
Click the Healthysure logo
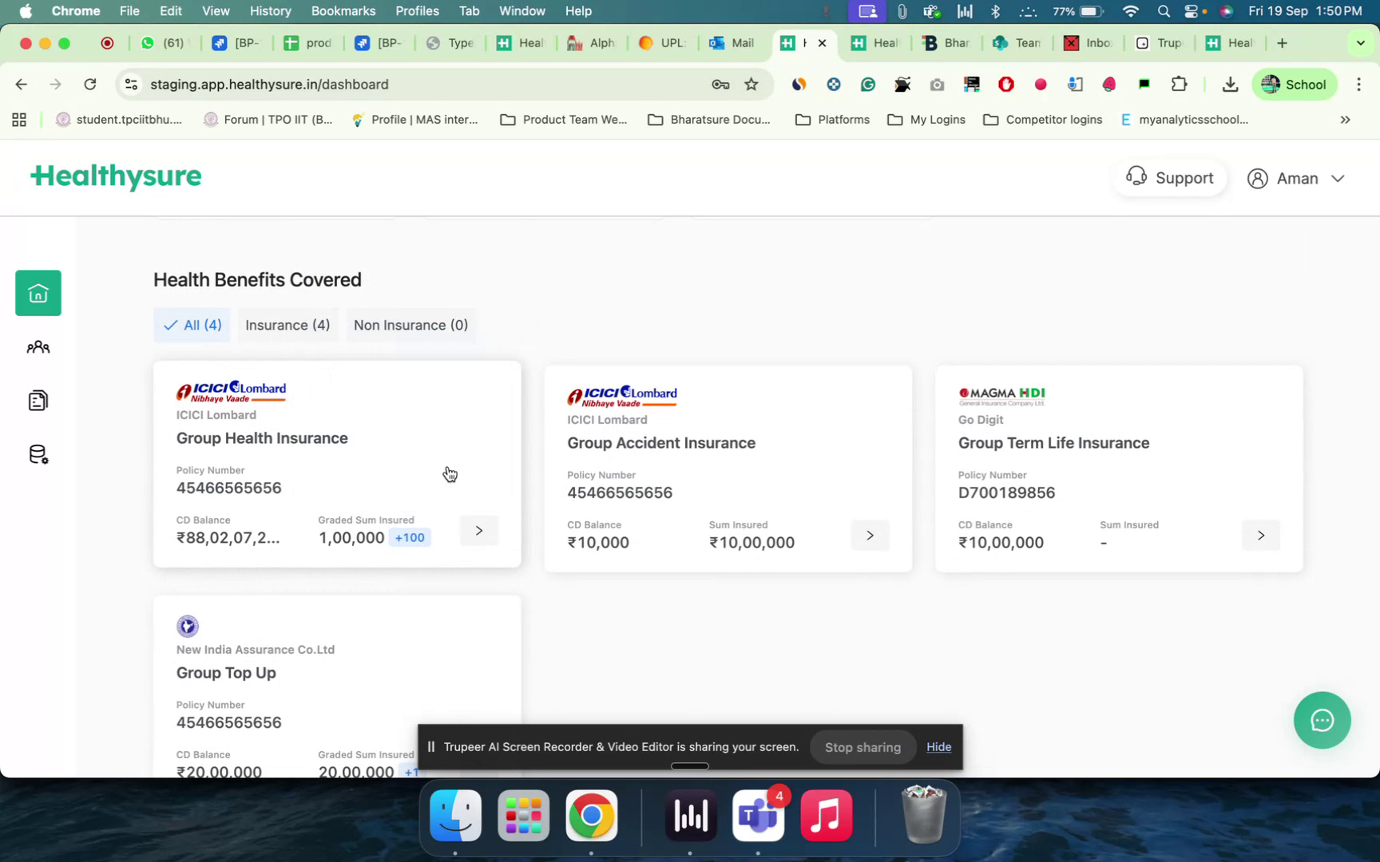116,177
